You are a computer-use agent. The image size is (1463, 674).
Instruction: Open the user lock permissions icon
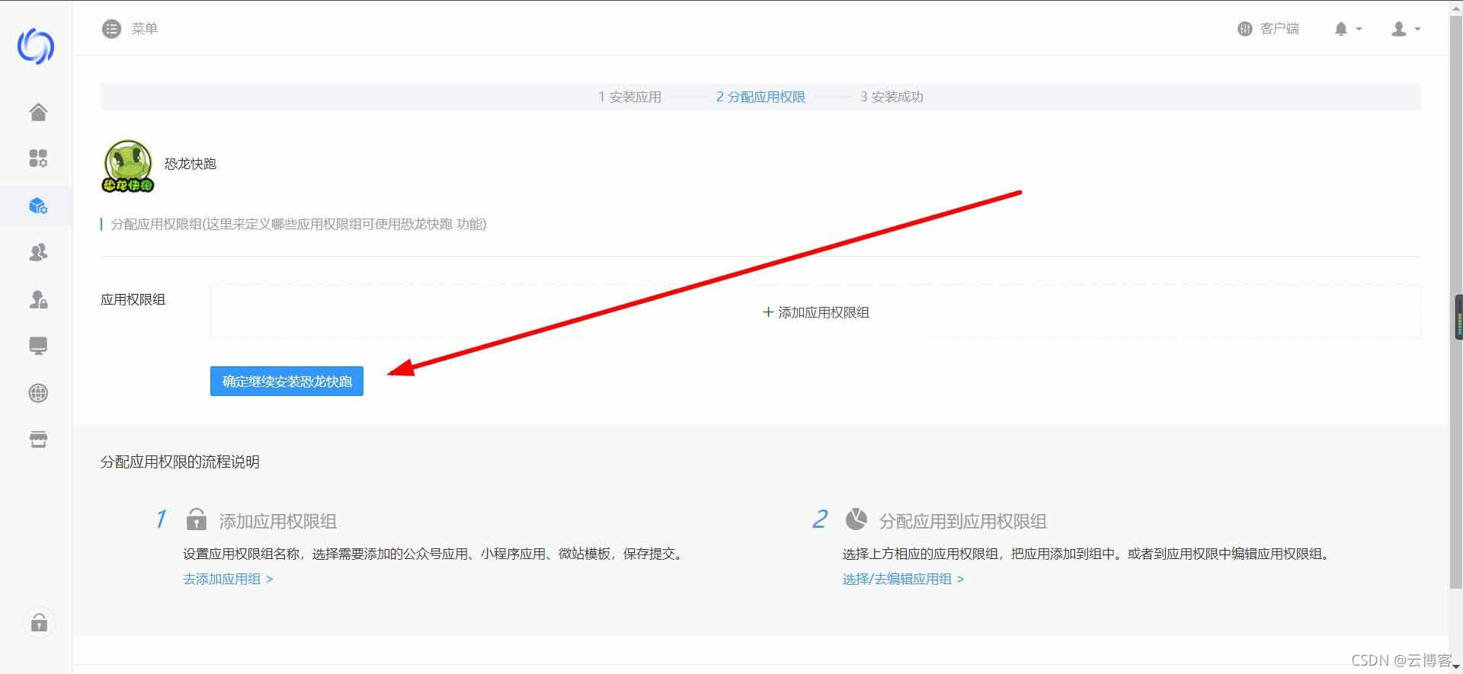pos(38,299)
